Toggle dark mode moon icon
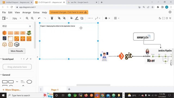Image resolution: width=174 pixels, height=98 pixels. pos(160,18)
